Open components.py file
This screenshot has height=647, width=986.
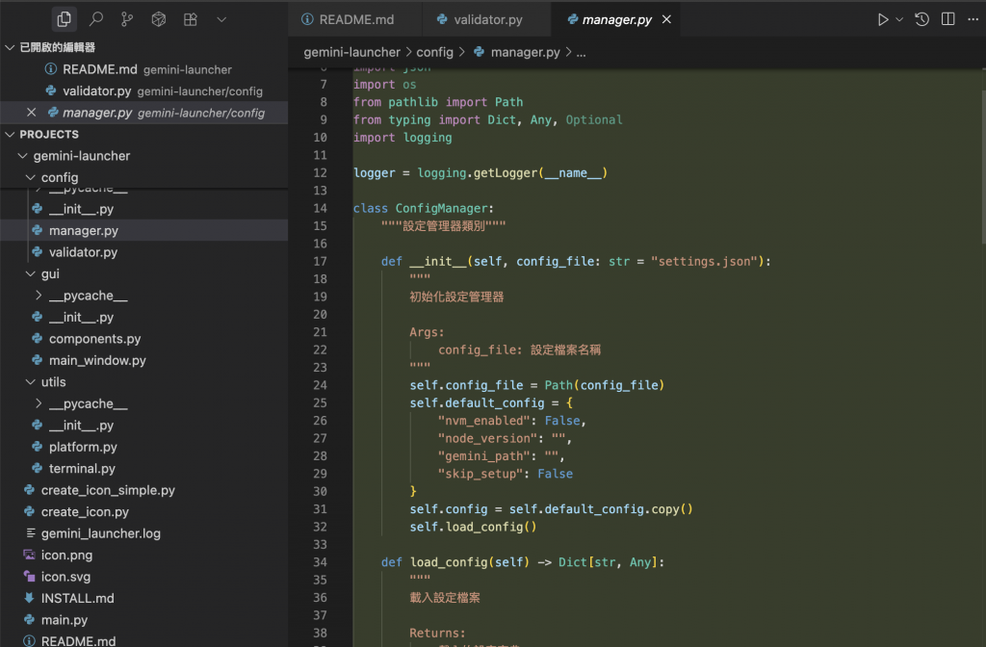click(144, 338)
